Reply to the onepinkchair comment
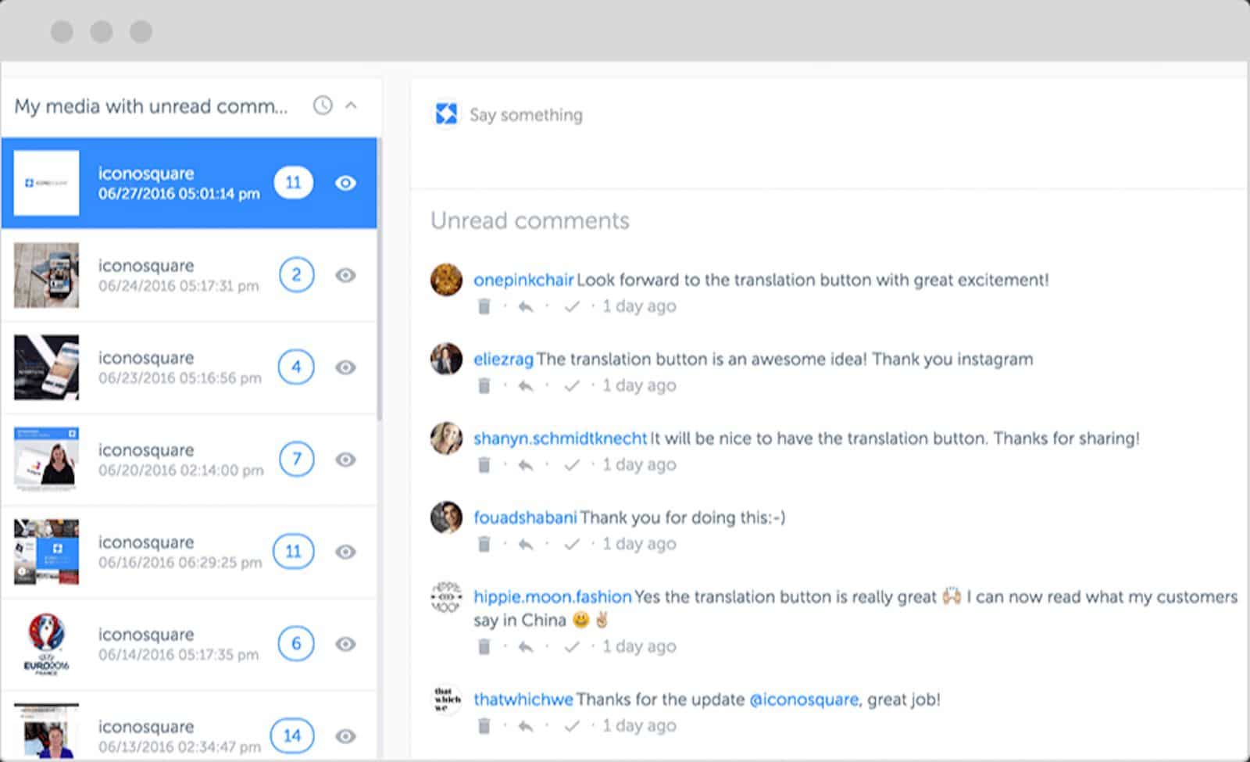The width and height of the screenshot is (1250, 762). pos(526,306)
